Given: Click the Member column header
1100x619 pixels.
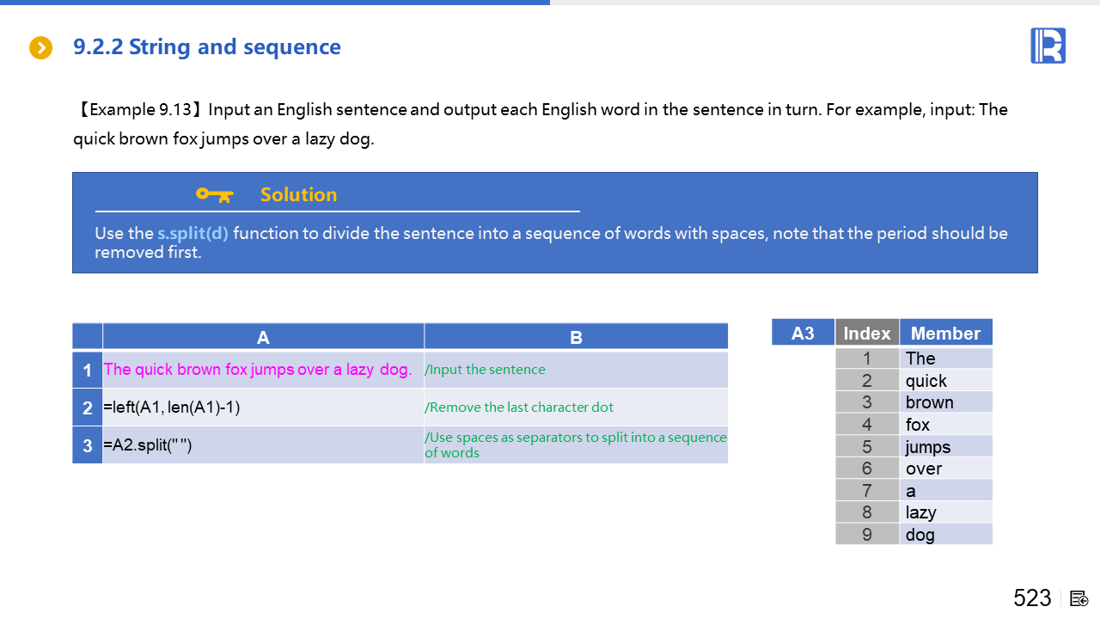Looking at the screenshot, I should (945, 334).
